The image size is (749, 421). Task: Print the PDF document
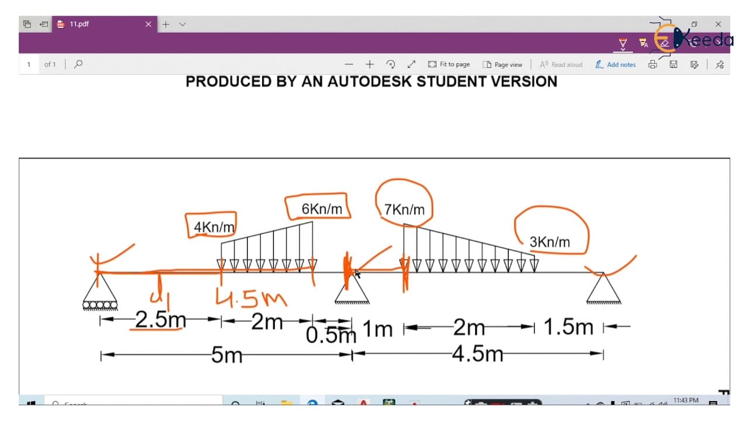coord(652,64)
